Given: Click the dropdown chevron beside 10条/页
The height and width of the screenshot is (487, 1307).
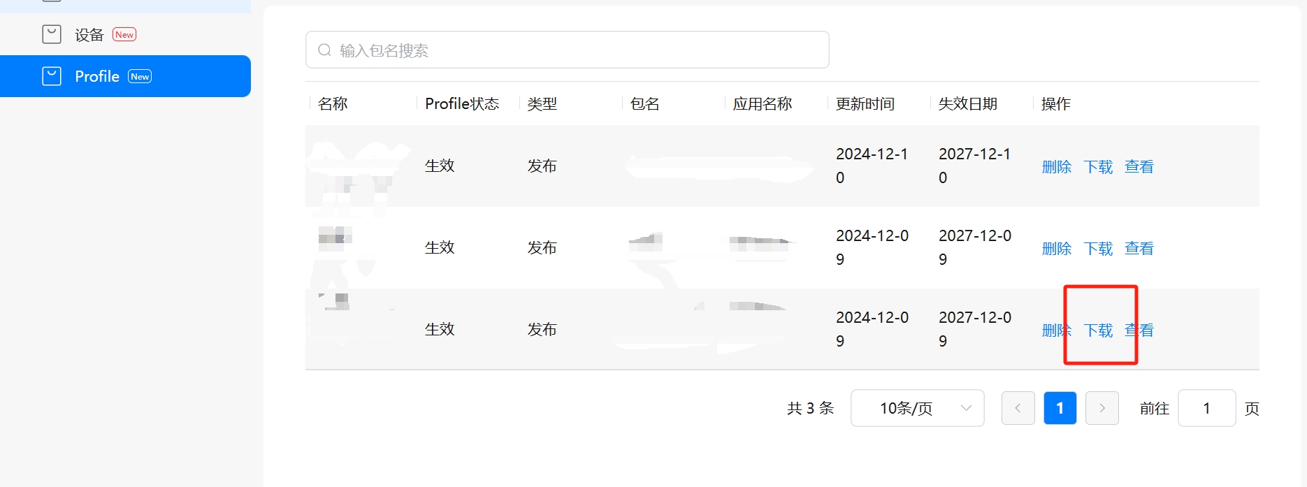Looking at the screenshot, I should [x=966, y=408].
